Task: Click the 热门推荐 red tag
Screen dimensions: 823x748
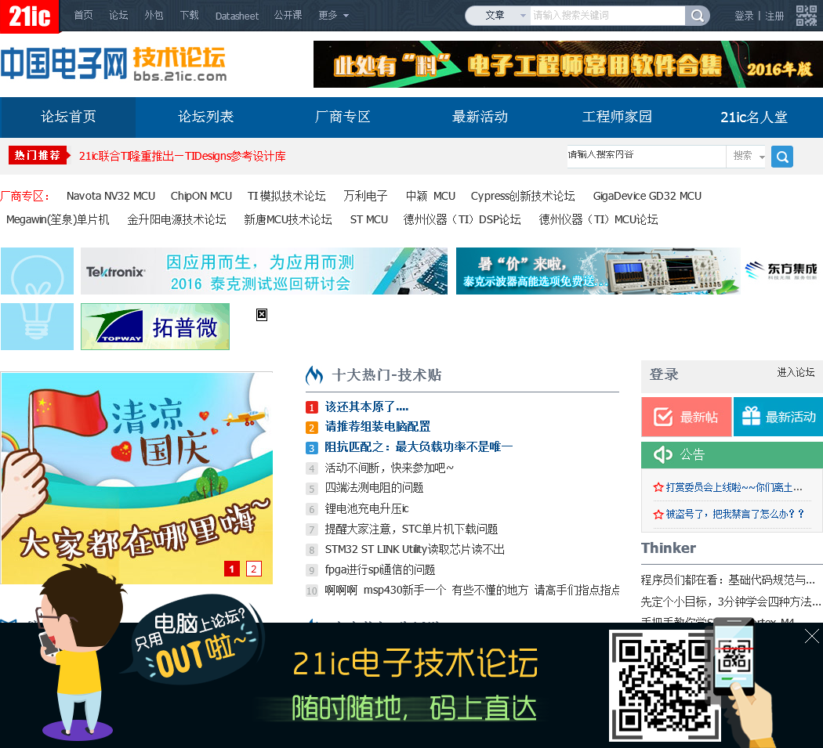Action: pos(38,155)
